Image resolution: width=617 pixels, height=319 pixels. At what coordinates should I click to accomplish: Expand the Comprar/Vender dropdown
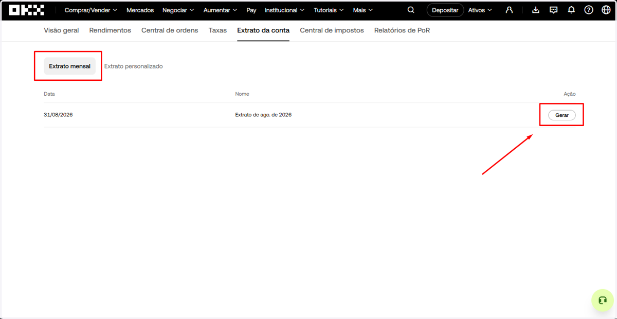click(x=90, y=10)
